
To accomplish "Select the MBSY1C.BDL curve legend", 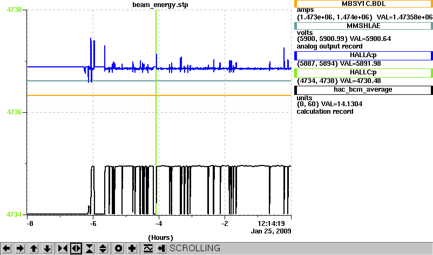I will click(x=363, y=4).
